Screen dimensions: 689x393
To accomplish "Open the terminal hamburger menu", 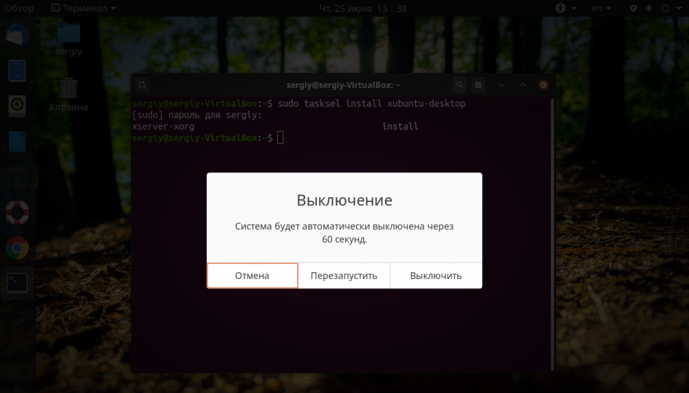I will click(479, 85).
